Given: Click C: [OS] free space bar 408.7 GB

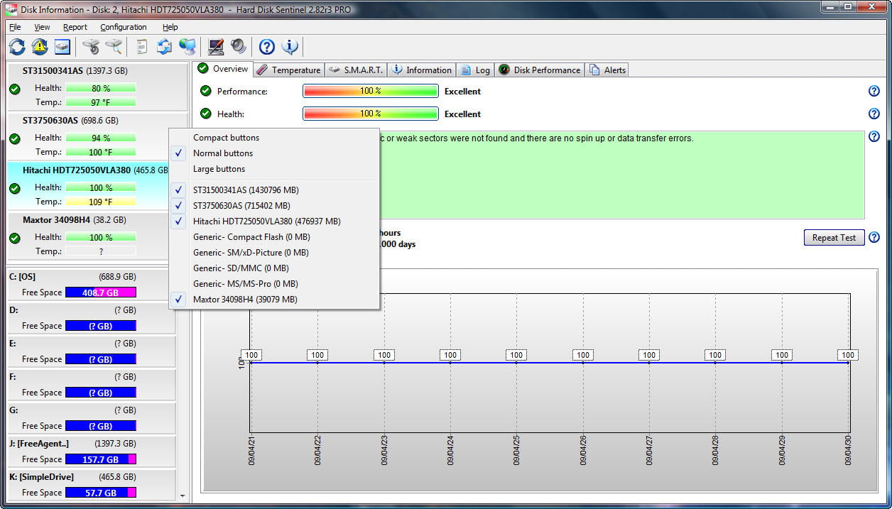Looking at the screenshot, I should click(100, 292).
